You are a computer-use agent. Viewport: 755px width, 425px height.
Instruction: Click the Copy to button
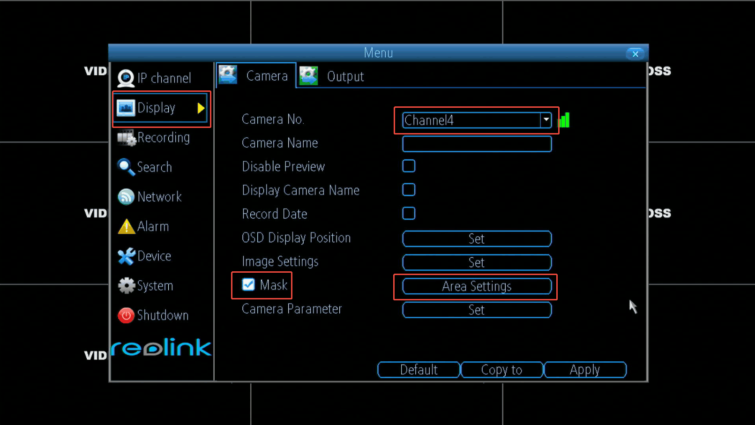coord(502,370)
